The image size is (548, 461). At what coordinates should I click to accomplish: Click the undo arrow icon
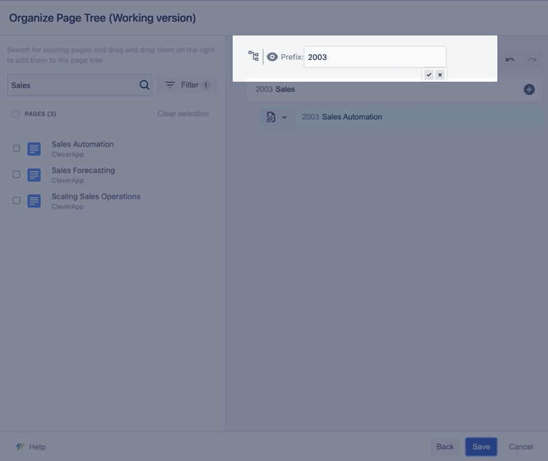(x=510, y=59)
